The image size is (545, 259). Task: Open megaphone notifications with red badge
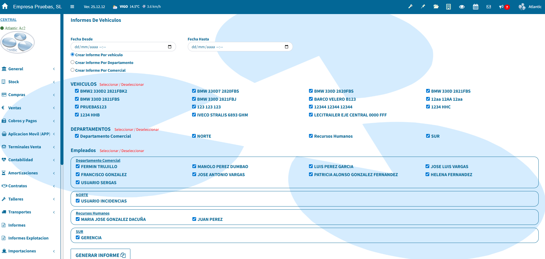click(x=501, y=7)
